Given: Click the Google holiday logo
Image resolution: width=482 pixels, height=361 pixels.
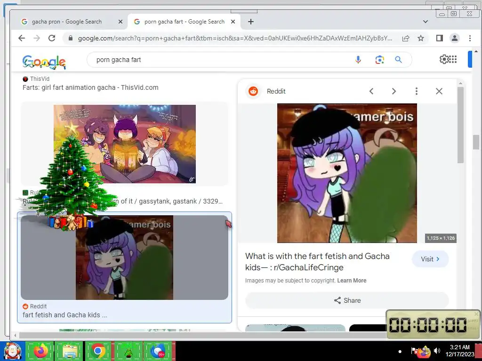Looking at the screenshot, I should click(44, 63).
